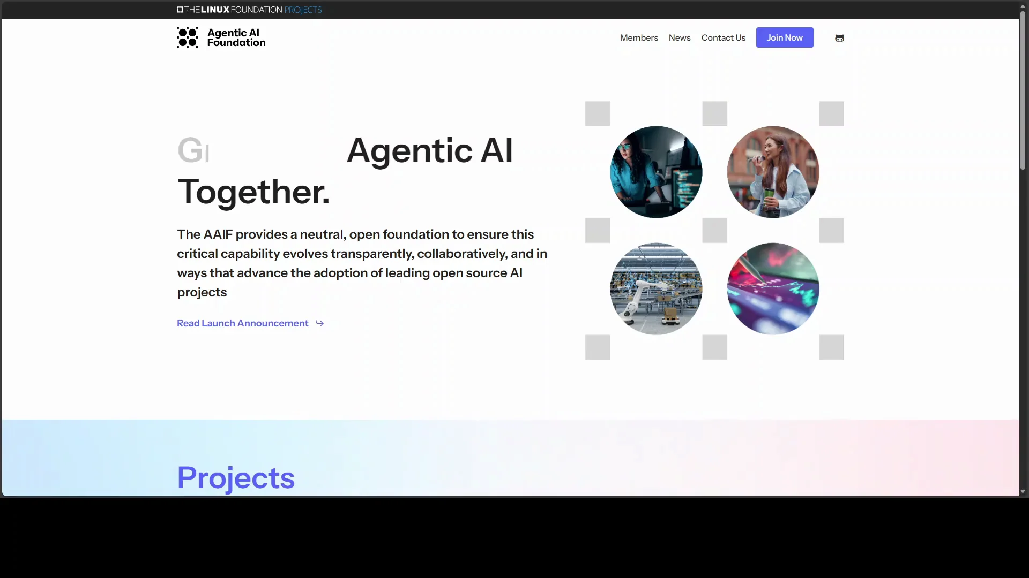The width and height of the screenshot is (1029, 578).
Task: Open the GitHub repository icon
Action: click(839, 37)
